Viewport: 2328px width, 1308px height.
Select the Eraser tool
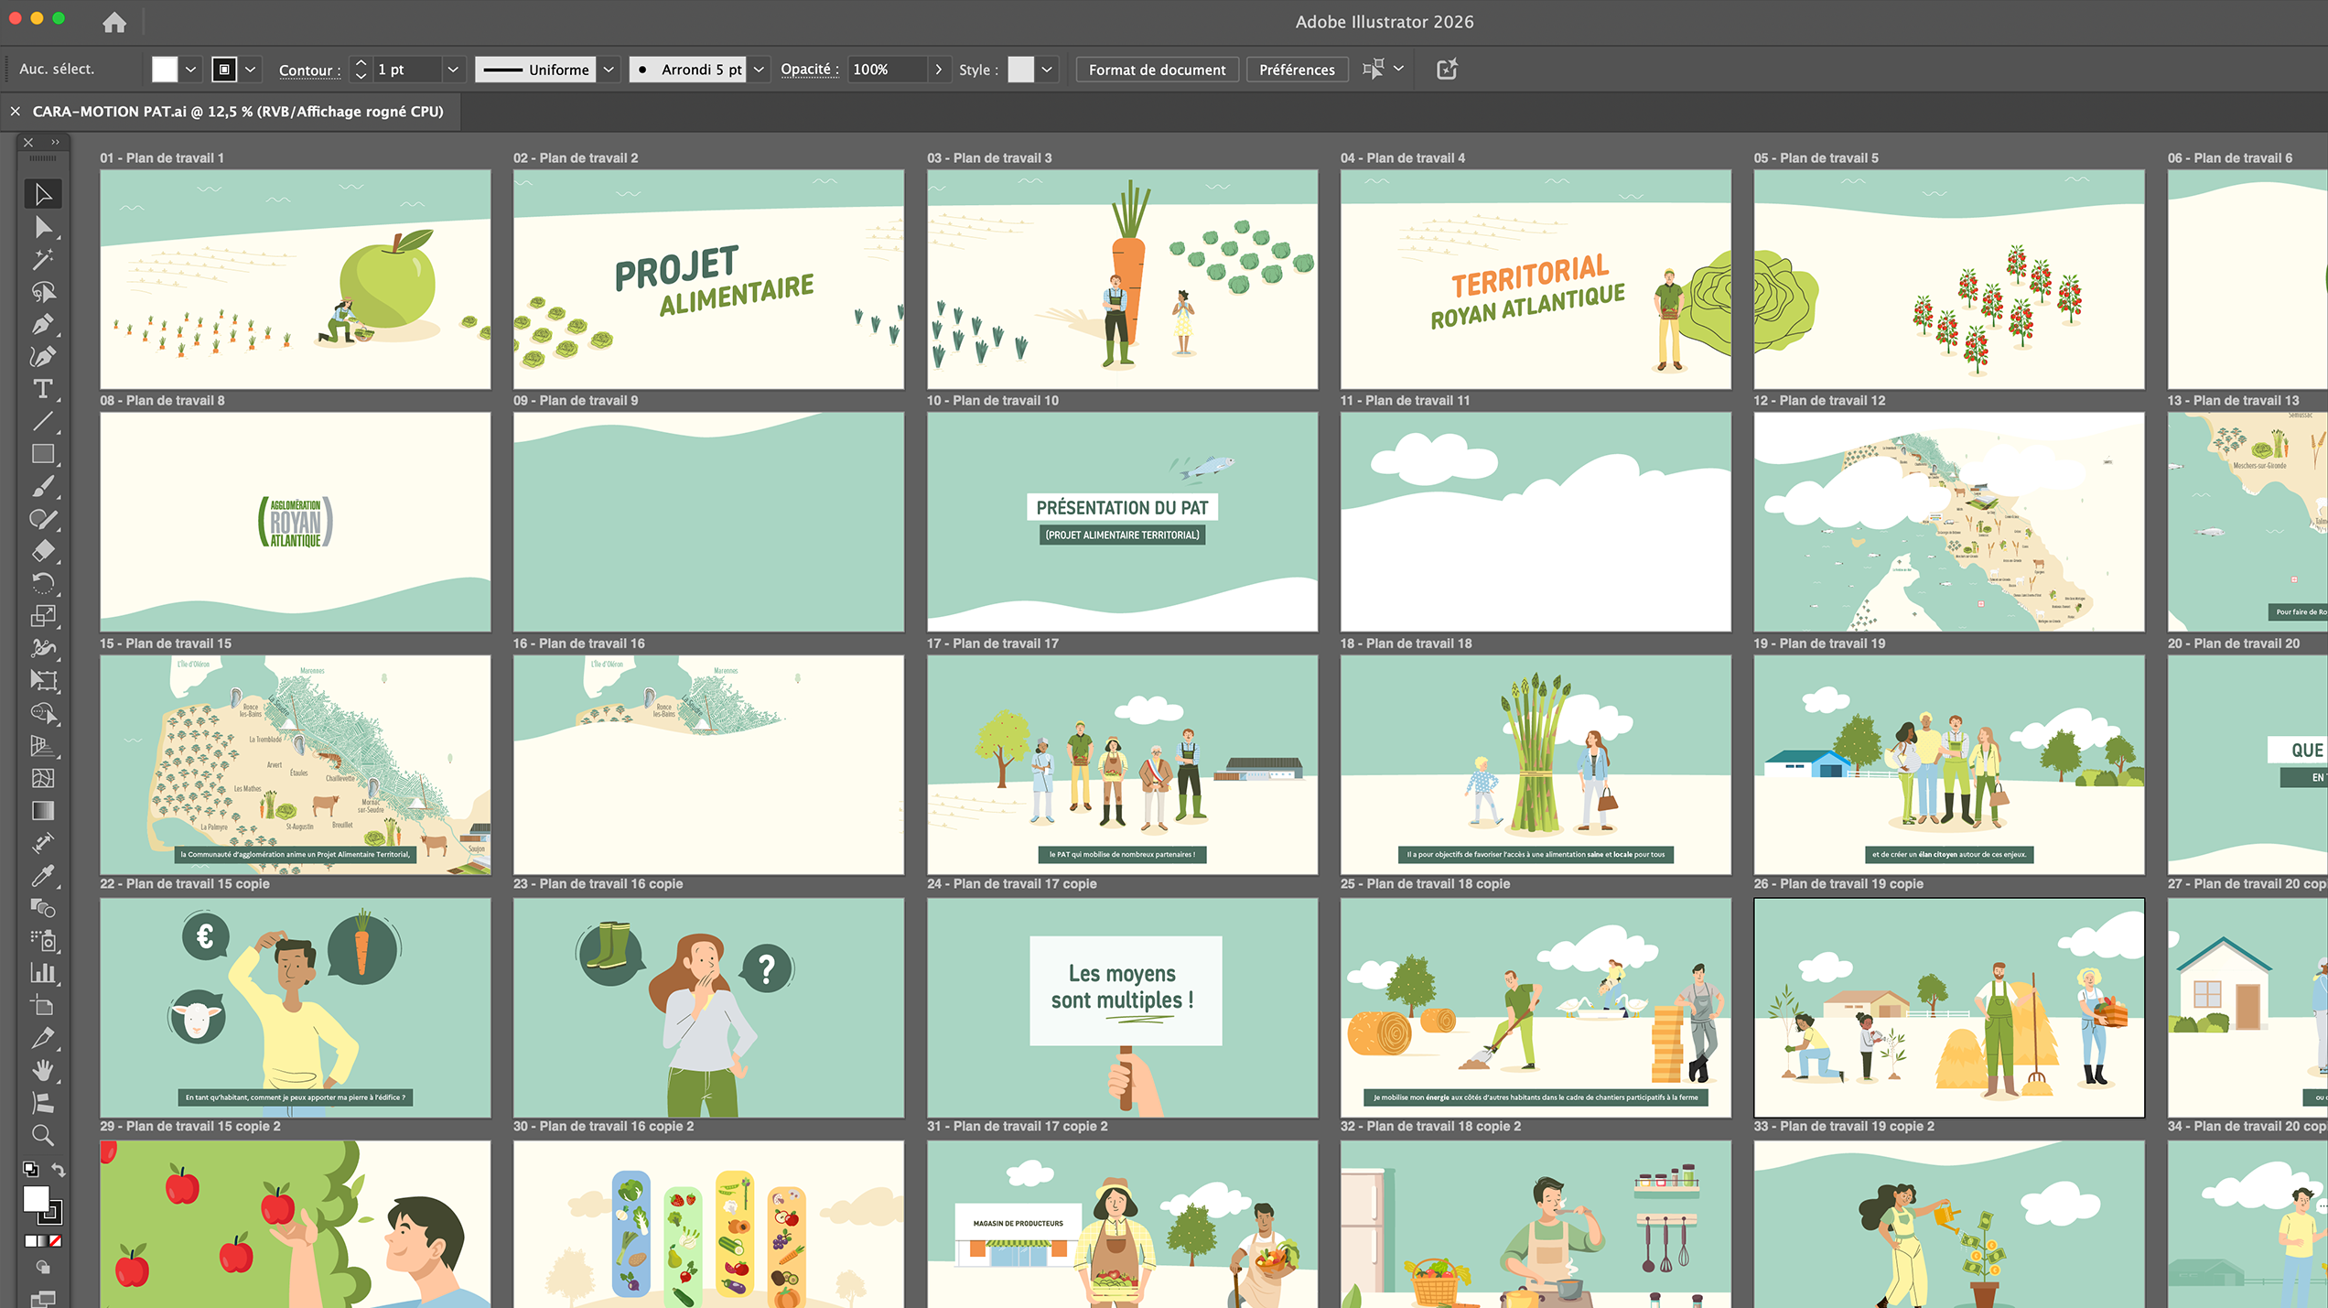tap(42, 551)
